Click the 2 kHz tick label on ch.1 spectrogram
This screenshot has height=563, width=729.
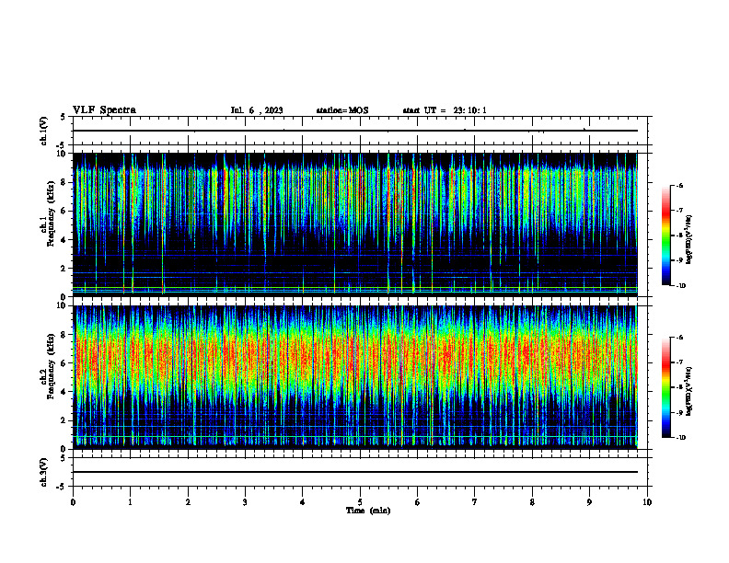pyautogui.click(x=64, y=268)
